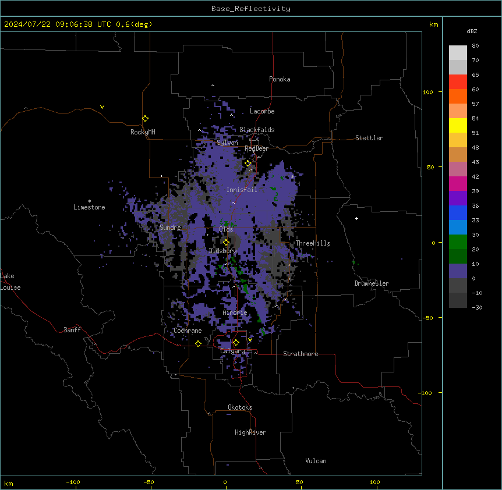Click the Calgary label

pyautogui.click(x=232, y=351)
